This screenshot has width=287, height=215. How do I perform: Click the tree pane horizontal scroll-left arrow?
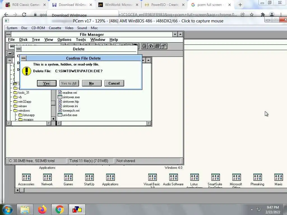9,123
